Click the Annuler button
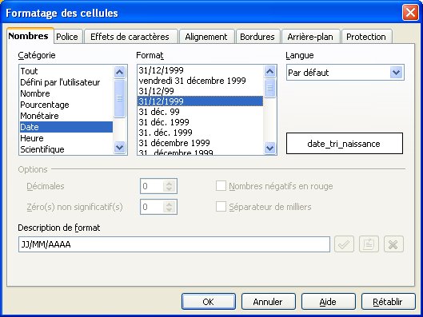 pyautogui.click(x=268, y=302)
